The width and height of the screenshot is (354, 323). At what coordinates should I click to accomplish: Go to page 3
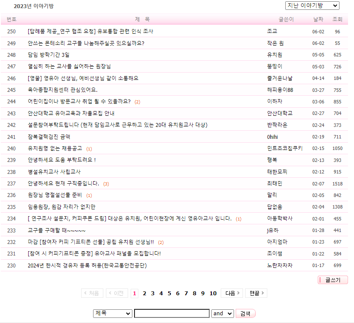click(x=153, y=294)
